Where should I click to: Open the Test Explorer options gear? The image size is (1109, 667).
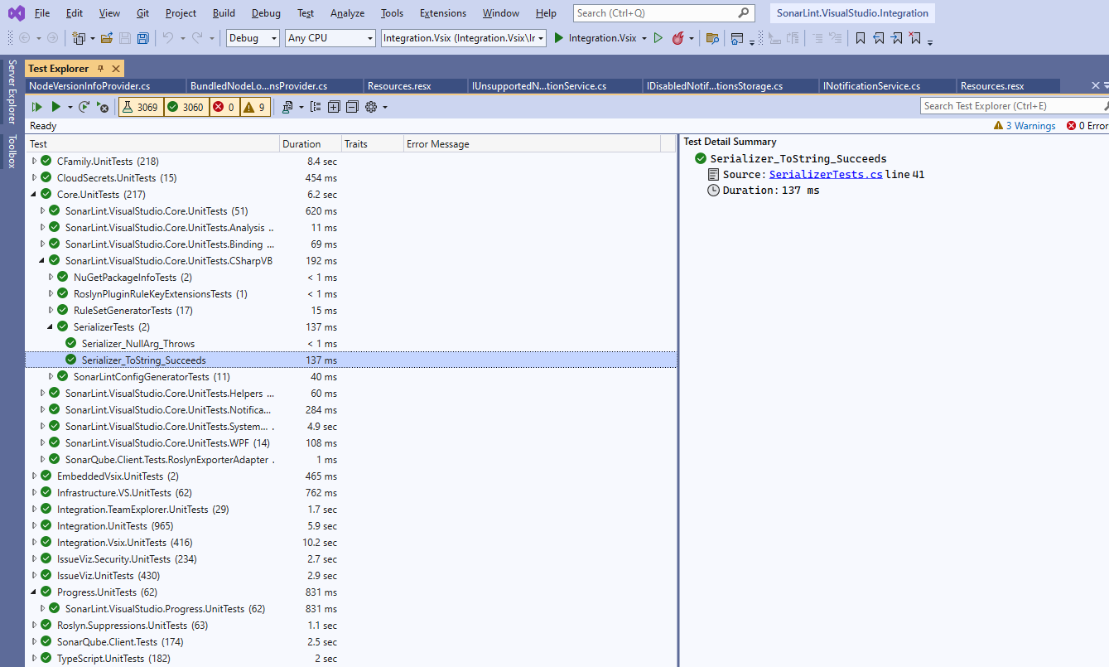click(x=371, y=106)
